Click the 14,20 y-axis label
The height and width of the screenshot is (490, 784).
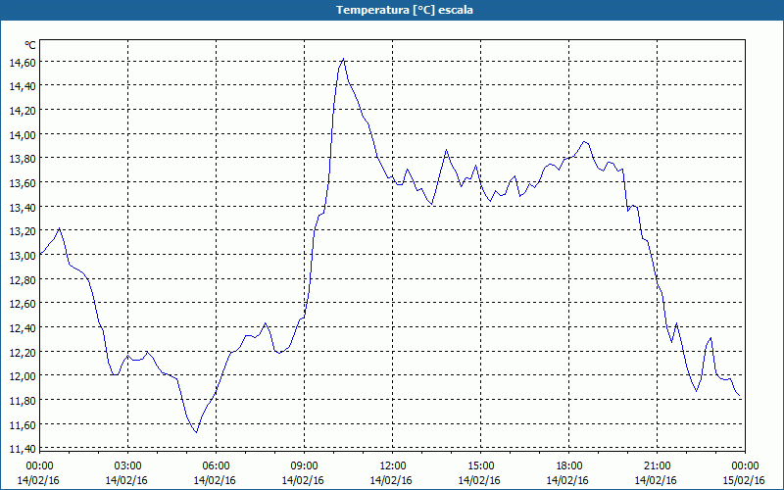(23, 111)
